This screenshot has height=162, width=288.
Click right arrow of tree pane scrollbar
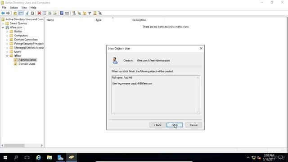point(42,145)
